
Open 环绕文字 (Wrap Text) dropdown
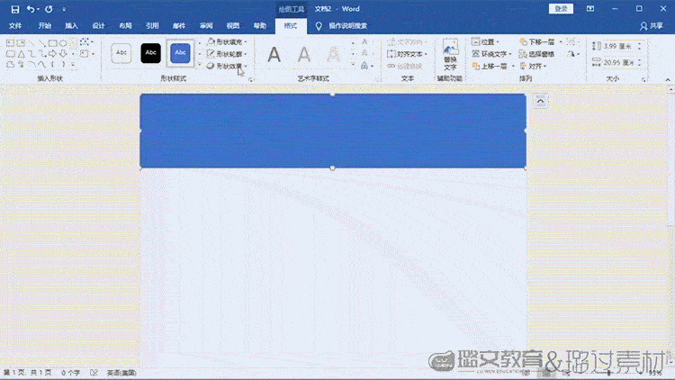tap(492, 54)
